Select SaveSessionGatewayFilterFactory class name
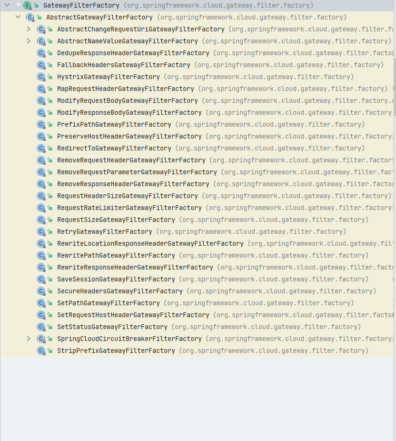The height and width of the screenshot is (441, 396). coord(116,279)
